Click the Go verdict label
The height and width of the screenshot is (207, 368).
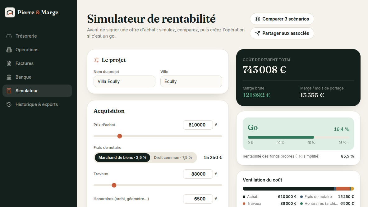pos(253,127)
